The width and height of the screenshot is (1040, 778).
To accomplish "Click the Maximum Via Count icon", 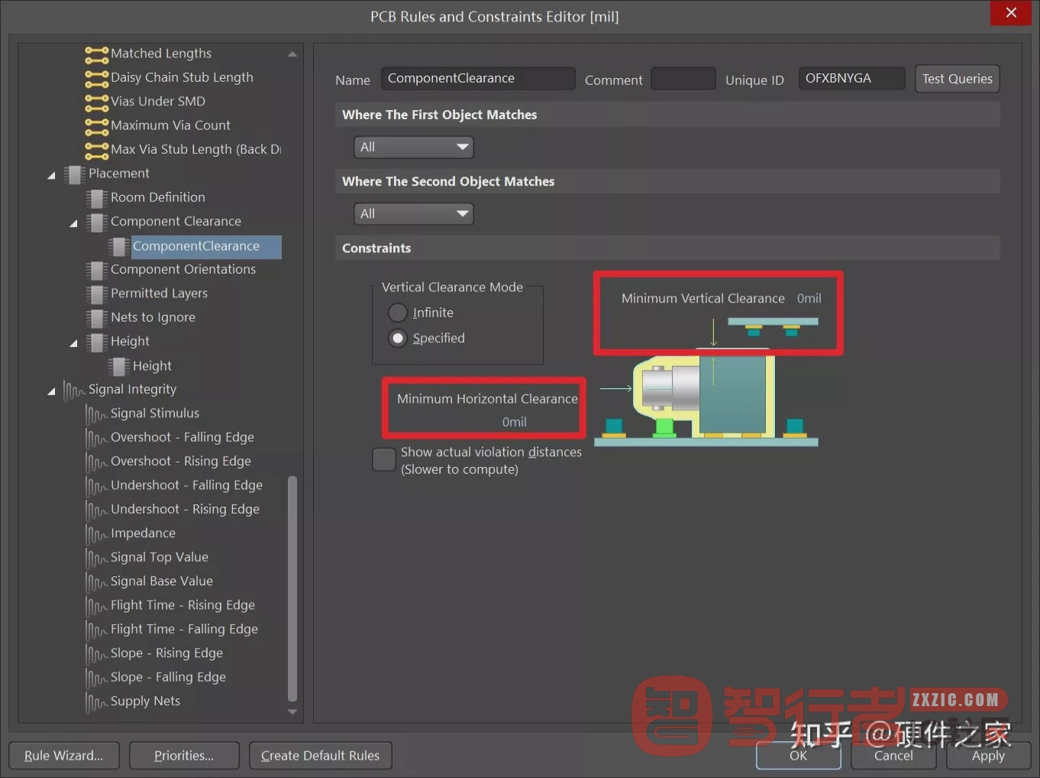I will [96, 126].
